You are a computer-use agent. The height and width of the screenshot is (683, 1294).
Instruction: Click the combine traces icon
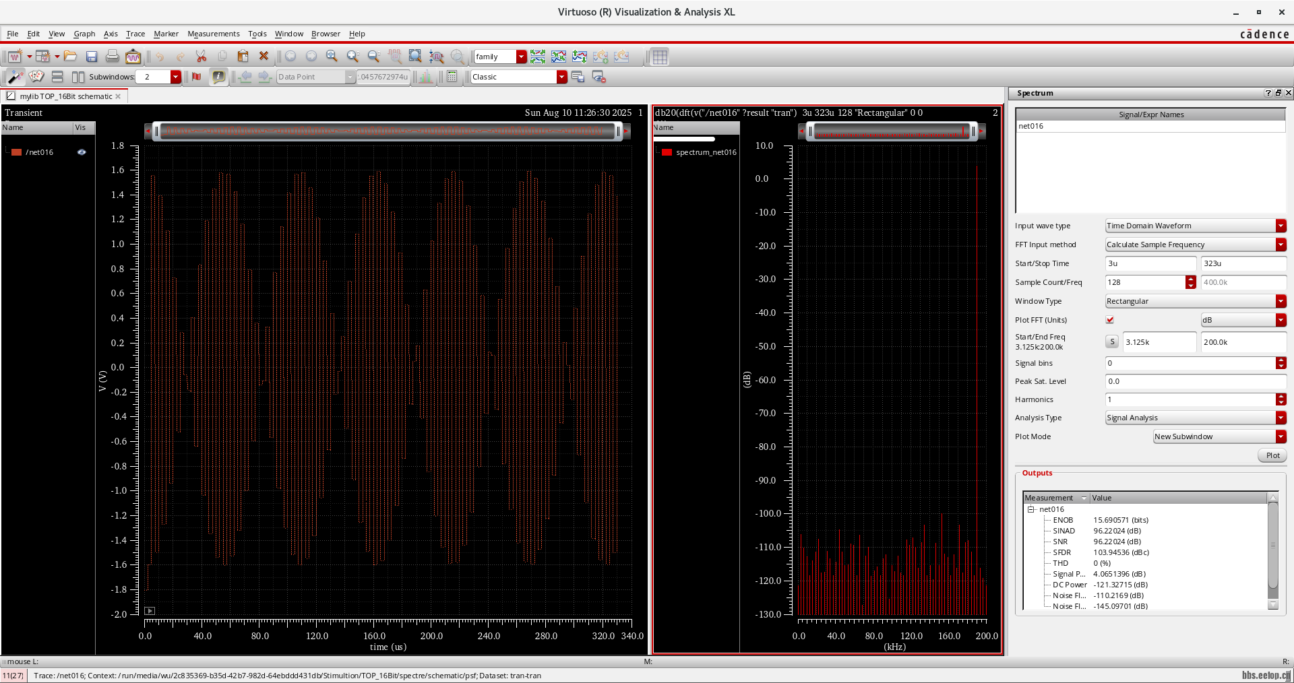pos(559,57)
